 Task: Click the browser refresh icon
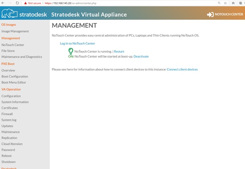[17, 3]
